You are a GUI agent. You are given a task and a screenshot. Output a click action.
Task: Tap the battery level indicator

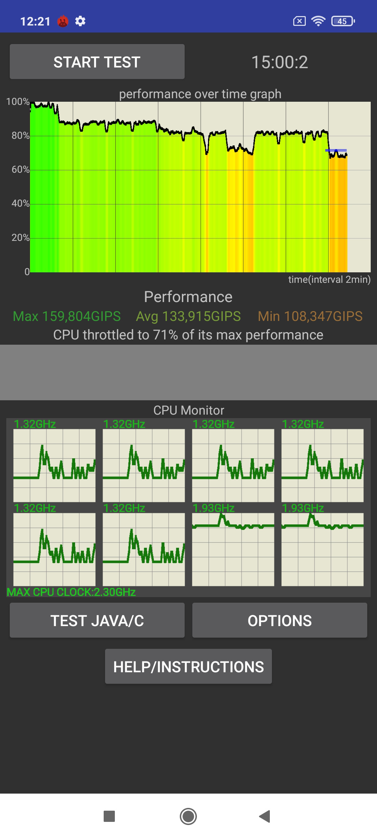343,21
